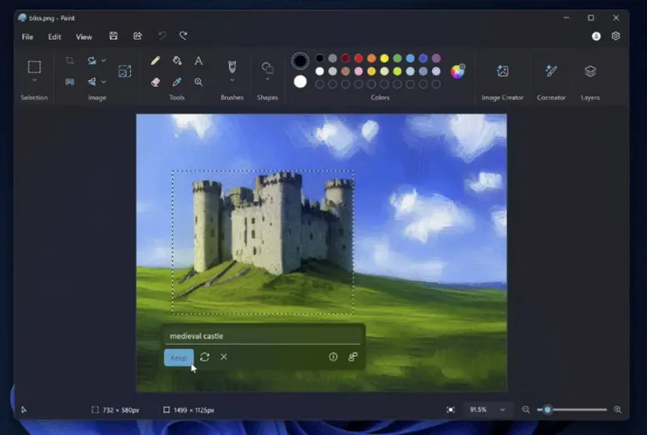Image resolution: width=647 pixels, height=435 pixels.
Task: Open the zoom percentage dropdown
Action: tap(503, 410)
